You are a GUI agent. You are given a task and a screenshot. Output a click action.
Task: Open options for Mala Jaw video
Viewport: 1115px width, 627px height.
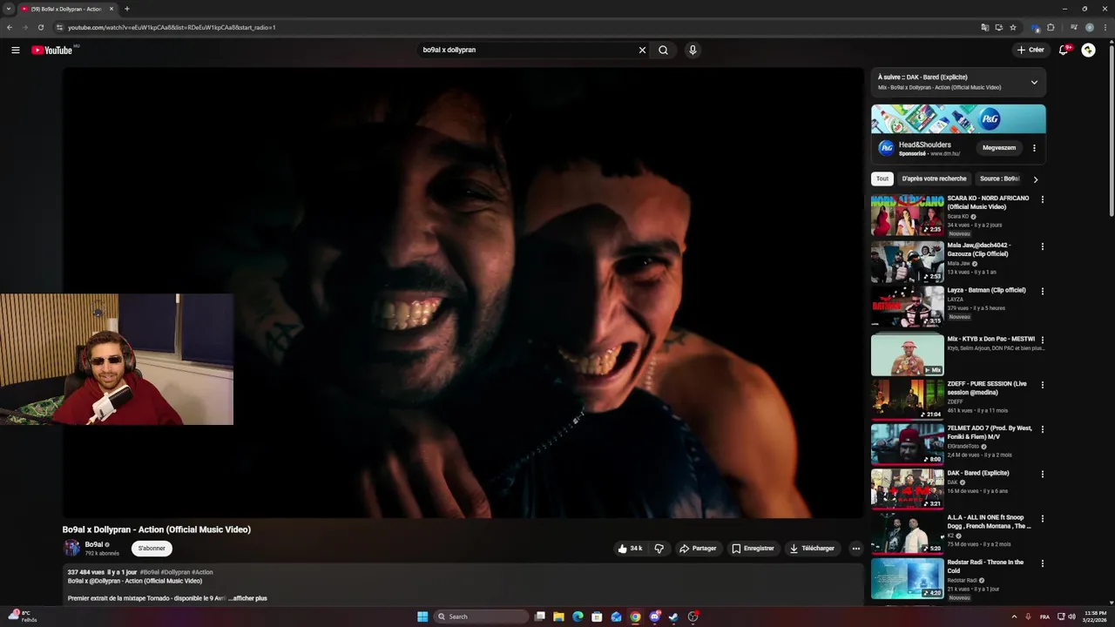pos(1042,246)
